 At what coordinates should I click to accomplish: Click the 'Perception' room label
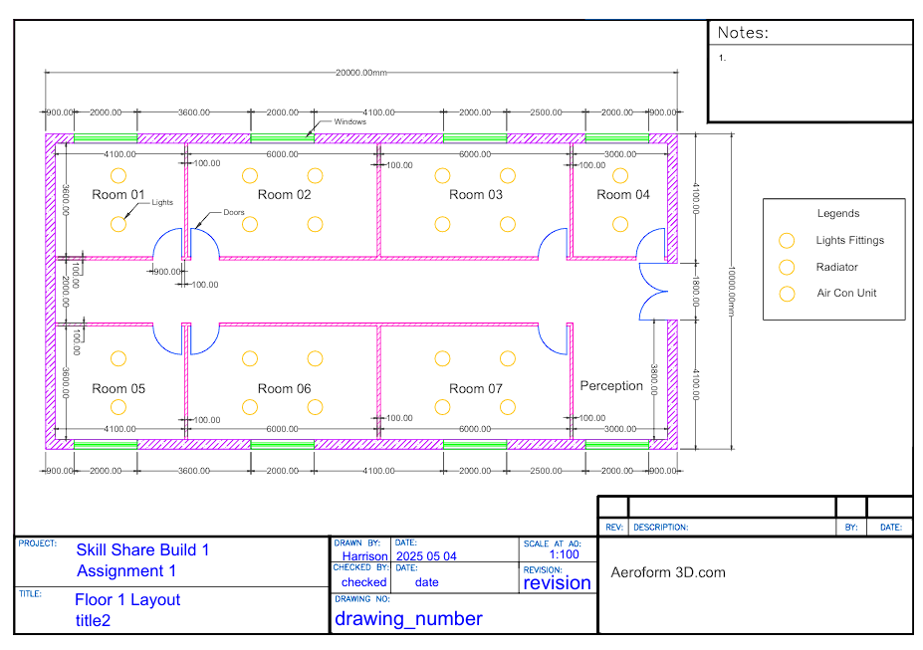611,386
